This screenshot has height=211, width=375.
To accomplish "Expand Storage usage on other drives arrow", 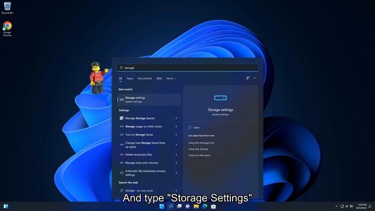I will (x=176, y=127).
